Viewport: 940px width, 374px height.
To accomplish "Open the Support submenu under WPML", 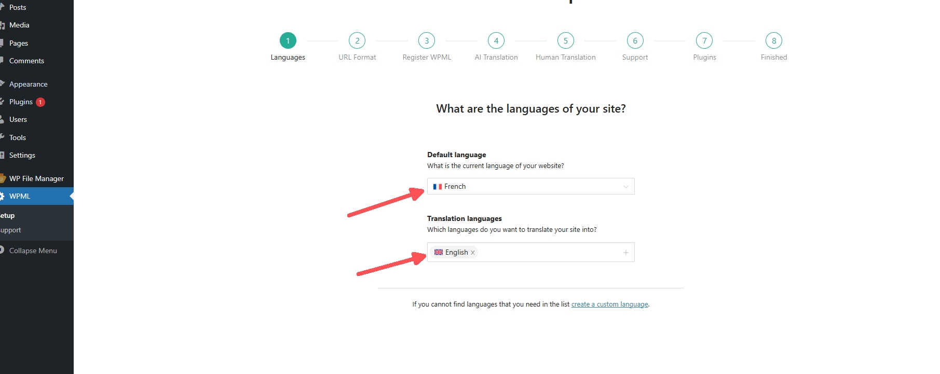I will tap(10, 230).
